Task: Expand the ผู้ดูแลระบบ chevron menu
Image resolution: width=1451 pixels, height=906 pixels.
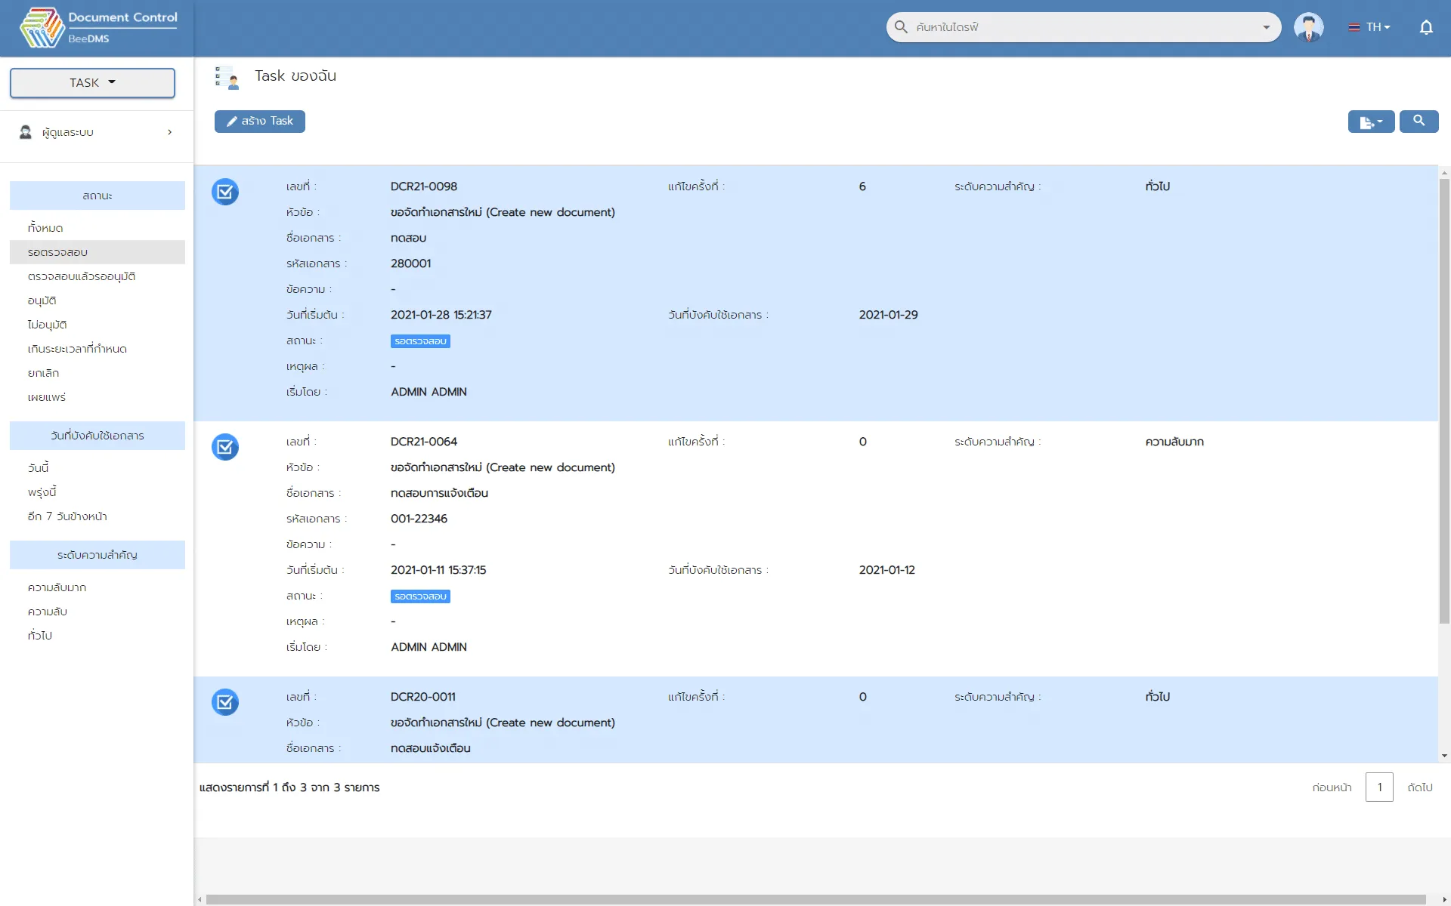Action: pos(169,132)
